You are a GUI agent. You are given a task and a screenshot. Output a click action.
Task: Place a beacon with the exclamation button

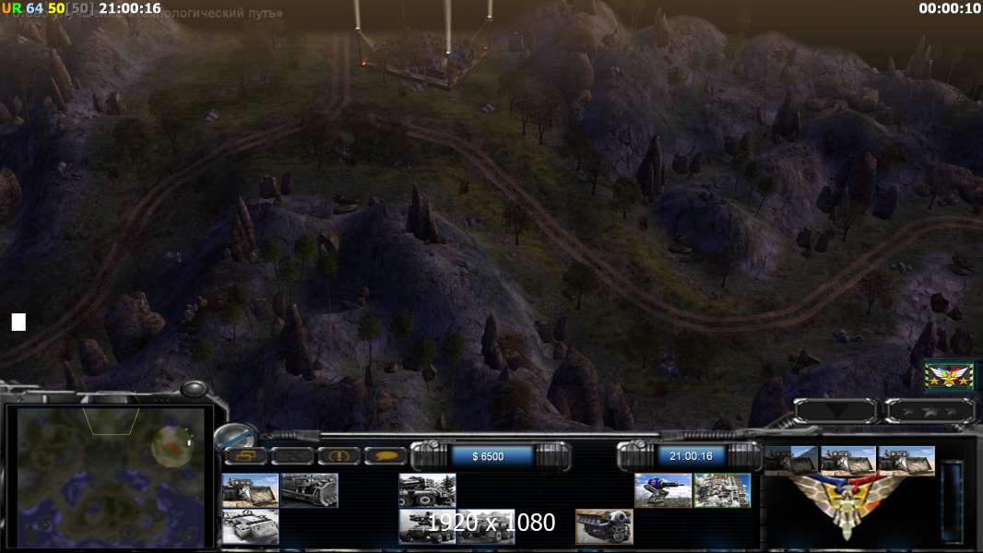tap(338, 456)
